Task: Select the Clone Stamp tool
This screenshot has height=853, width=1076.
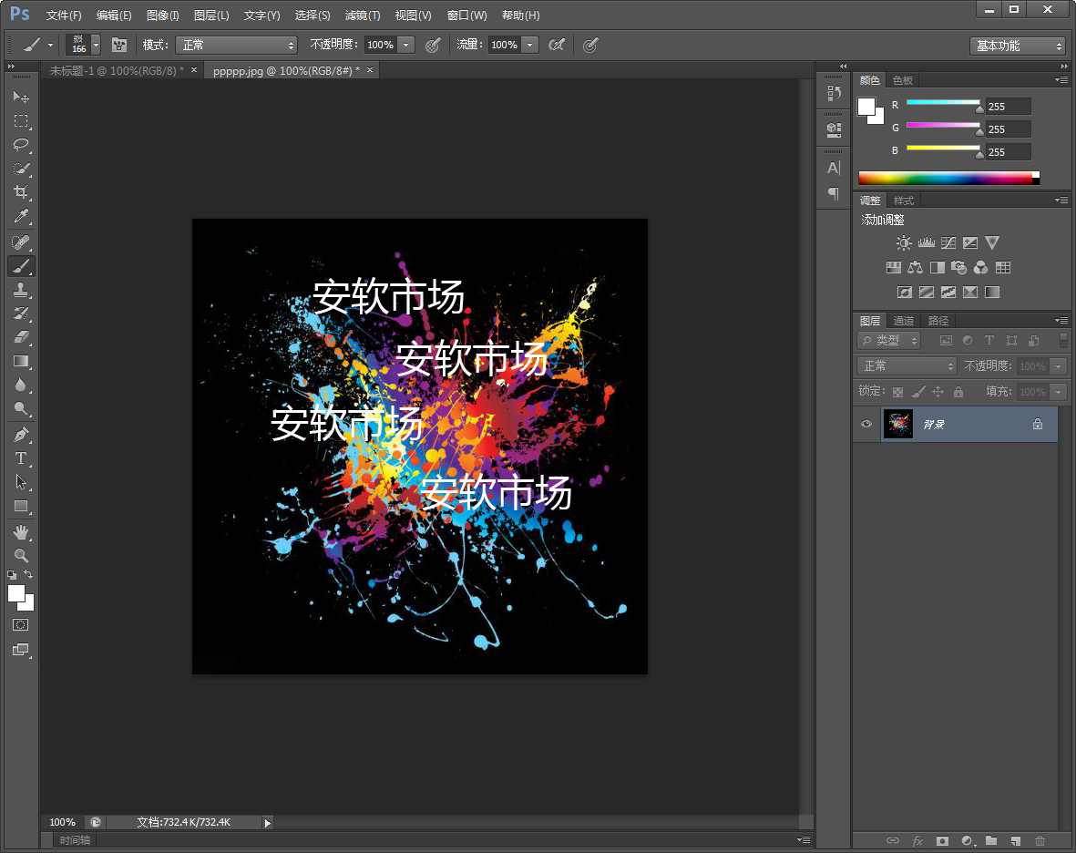Action: (x=21, y=290)
